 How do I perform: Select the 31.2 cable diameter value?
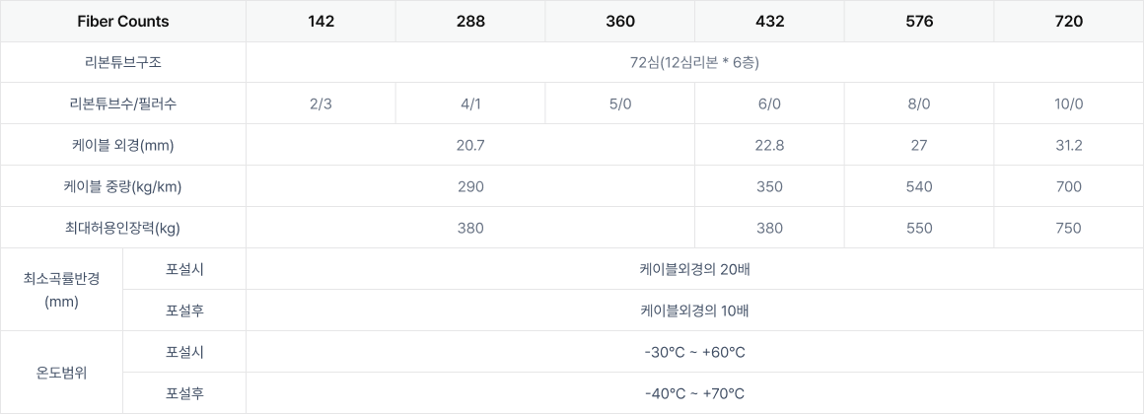click(x=1069, y=145)
